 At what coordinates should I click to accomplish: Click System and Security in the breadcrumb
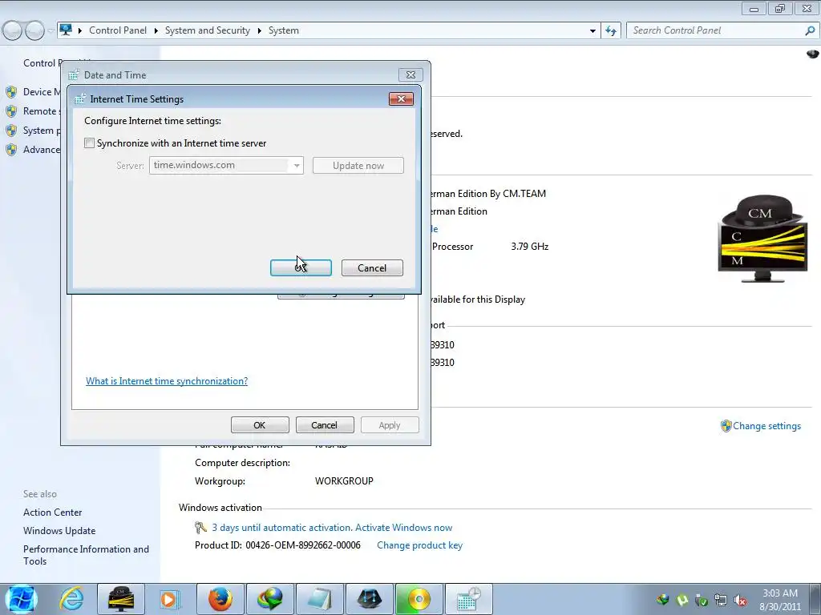[x=208, y=30]
